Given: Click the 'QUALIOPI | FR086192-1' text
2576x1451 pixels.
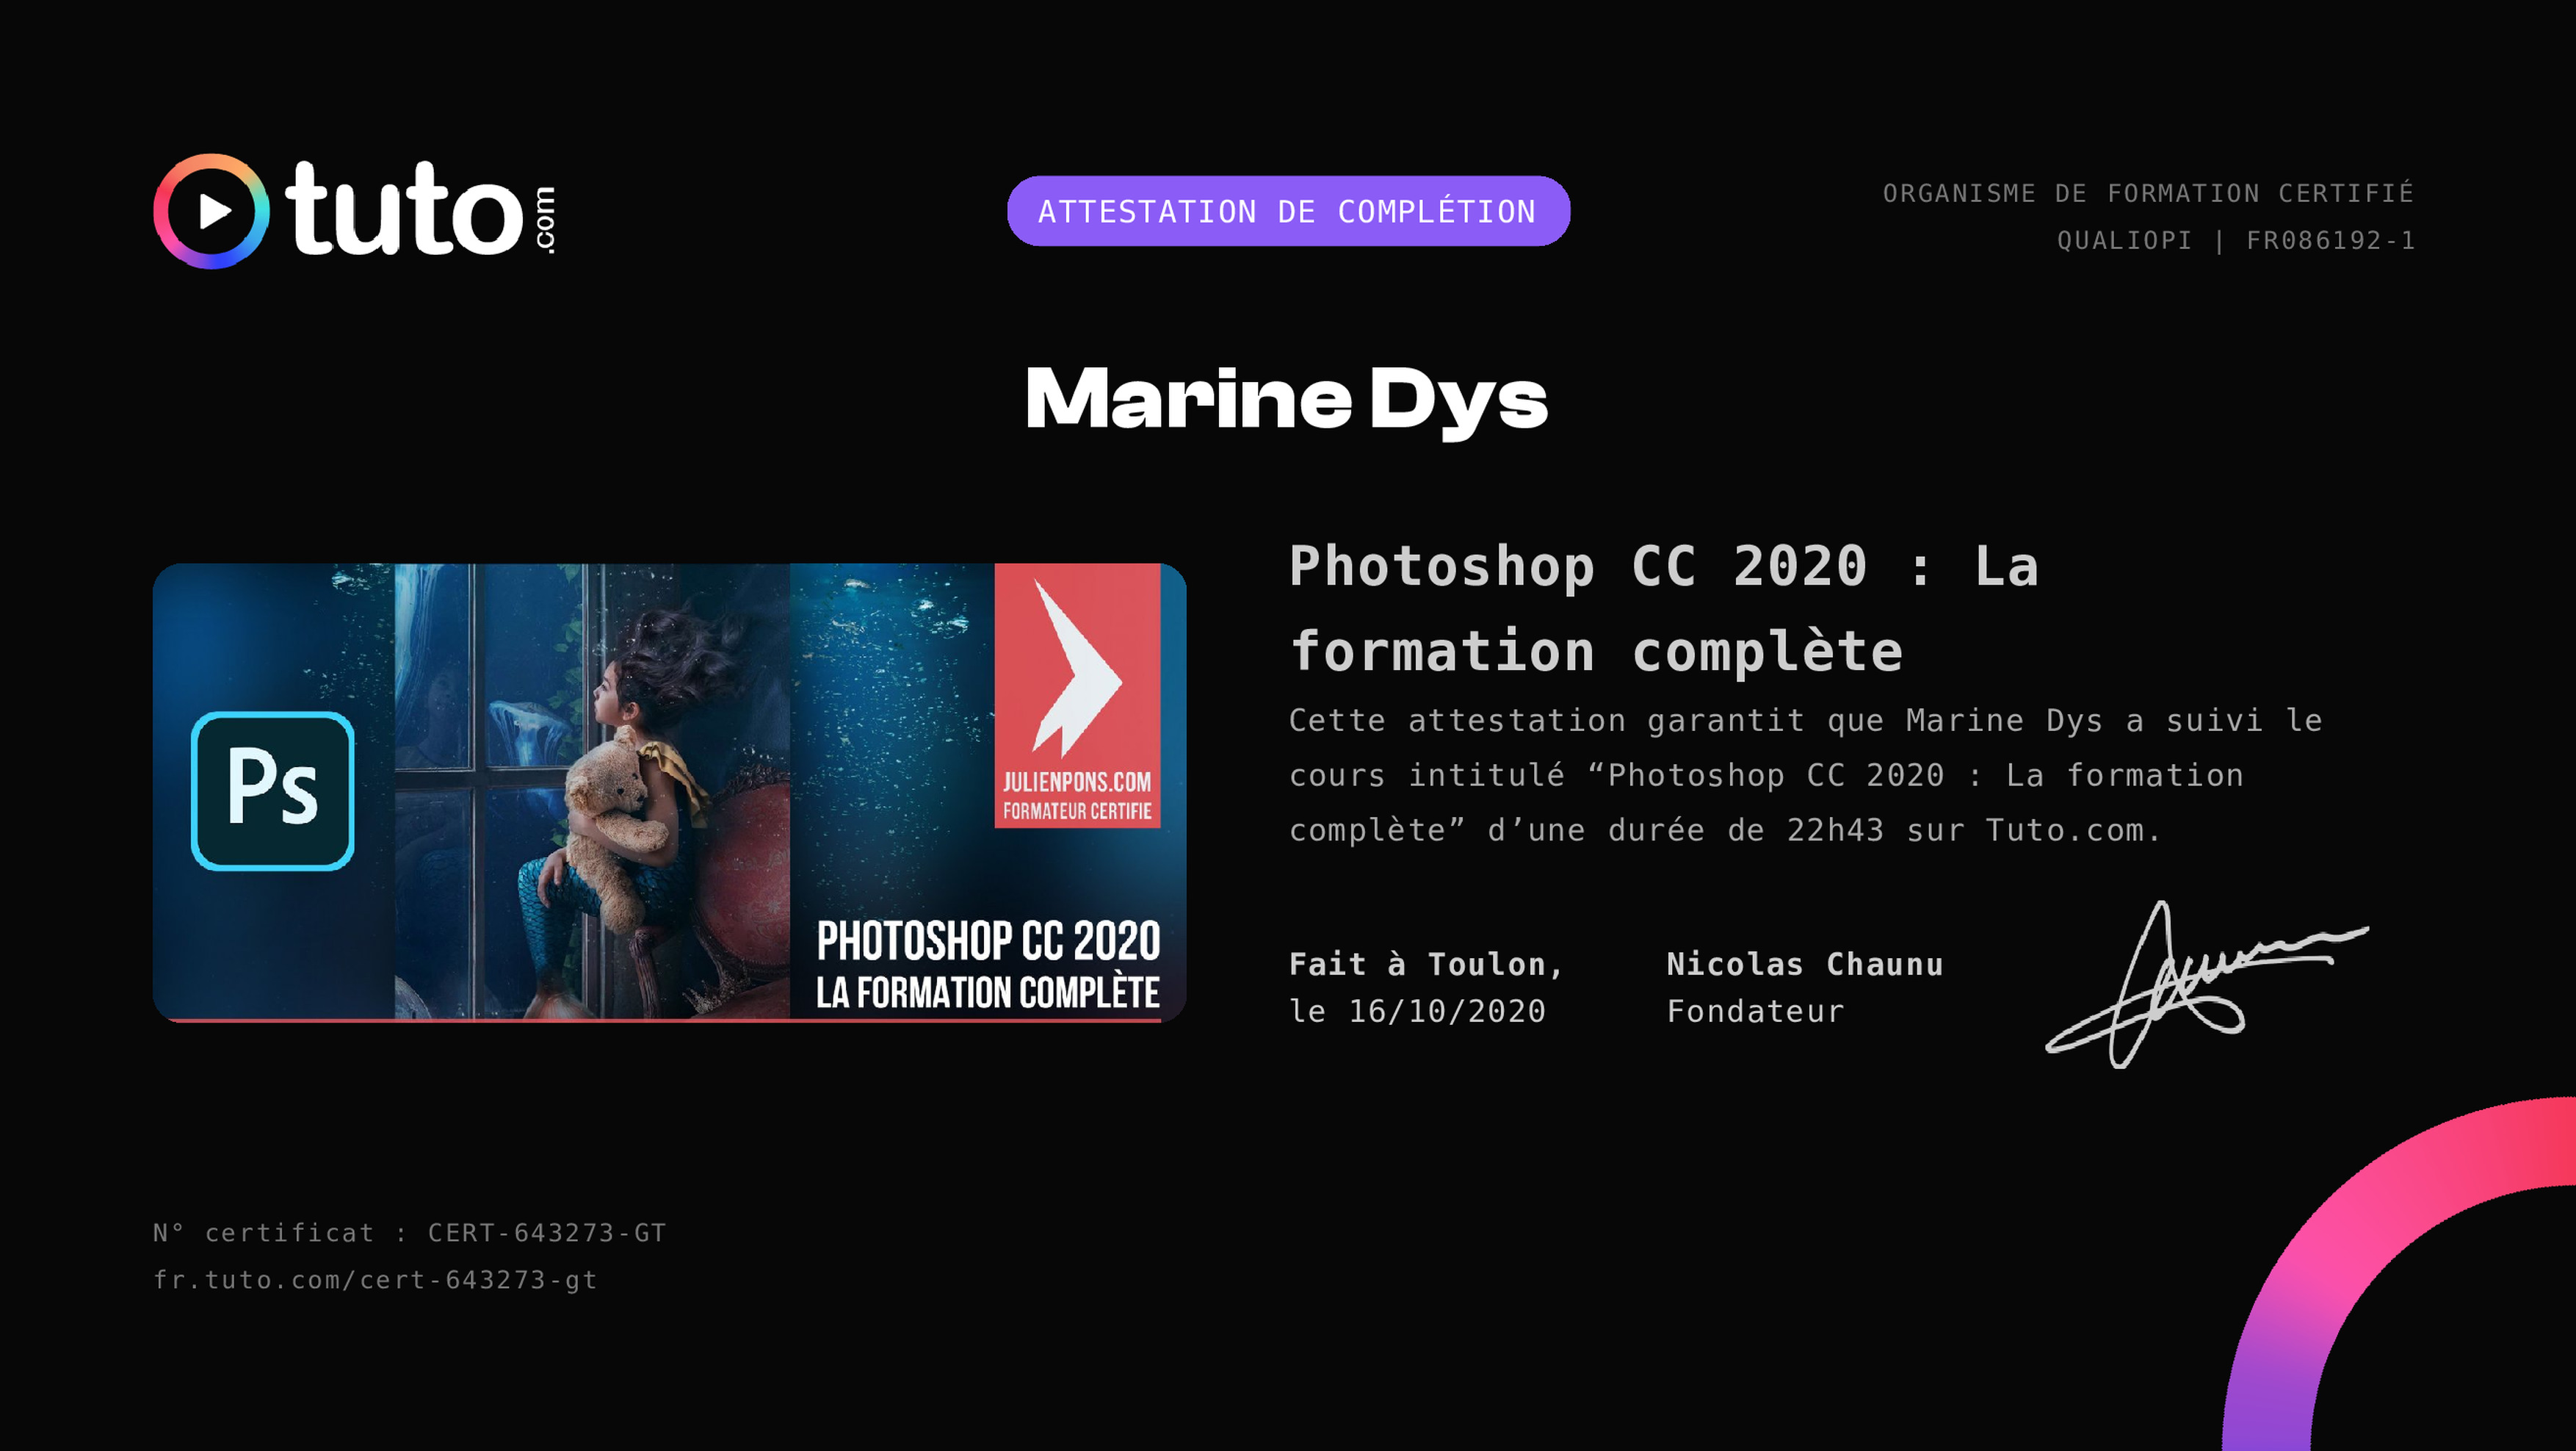Looking at the screenshot, I should [x=2235, y=240].
